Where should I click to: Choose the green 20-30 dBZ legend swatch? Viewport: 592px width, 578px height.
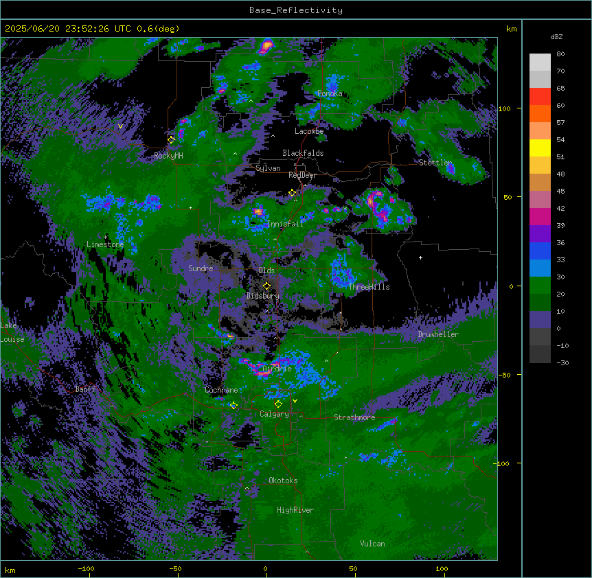[540, 286]
